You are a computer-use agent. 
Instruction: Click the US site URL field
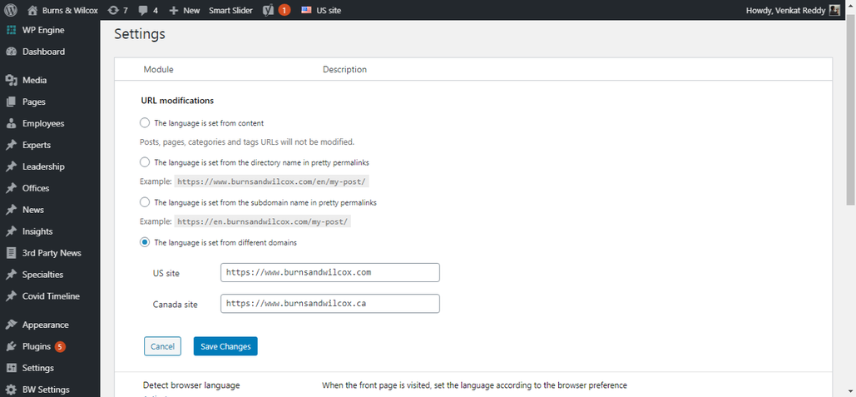pyautogui.click(x=330, y=272)
